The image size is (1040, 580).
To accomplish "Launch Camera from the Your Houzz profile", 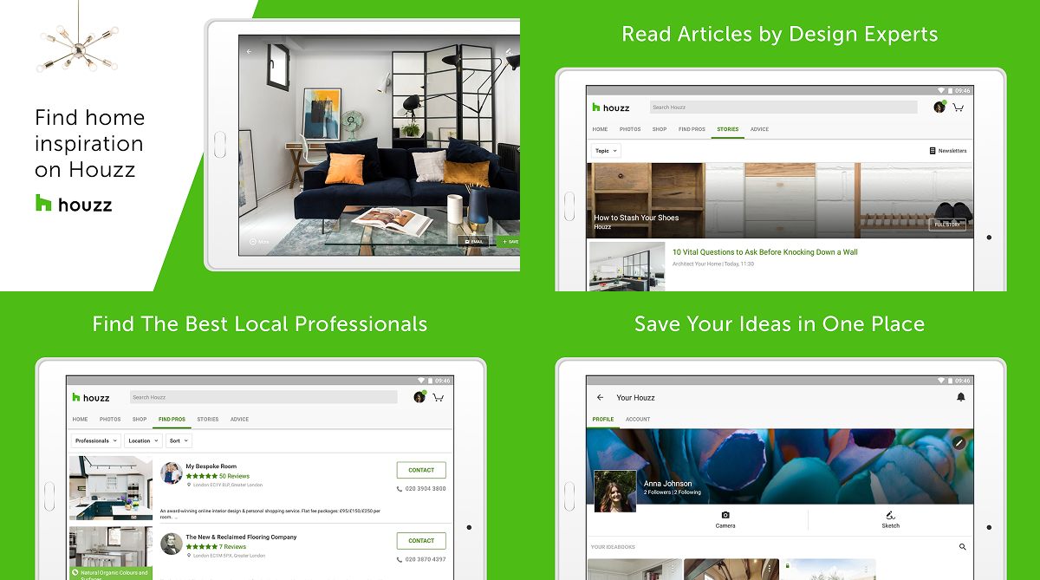I will tap(725, 520).
